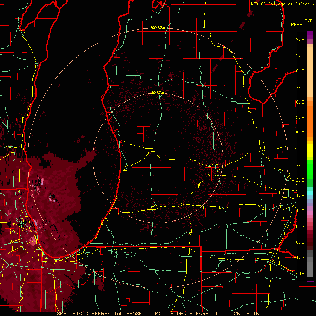Click the 9.8 scale value

point(300,39)
